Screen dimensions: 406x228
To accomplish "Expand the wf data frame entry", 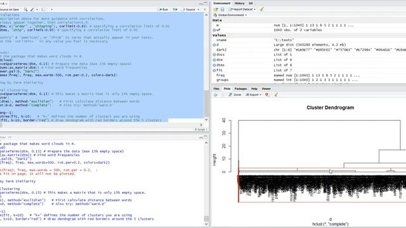I will [x=214, y=30].
